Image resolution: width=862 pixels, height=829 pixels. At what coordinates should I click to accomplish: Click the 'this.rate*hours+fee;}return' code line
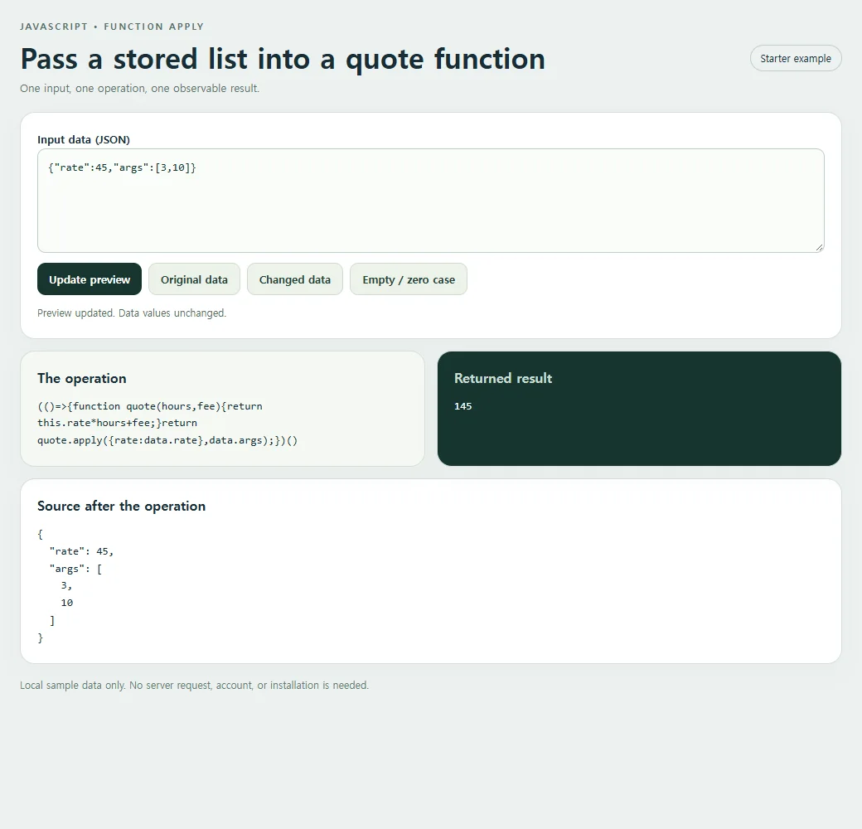click(117, 423)
